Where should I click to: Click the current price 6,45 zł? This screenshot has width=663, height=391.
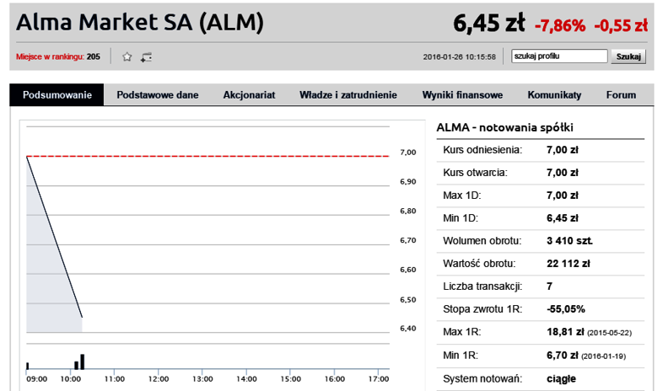[x=488, y=23]
